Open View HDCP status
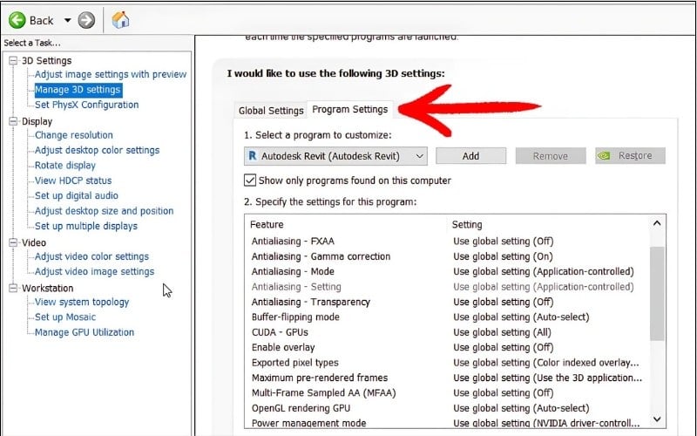The height and width of the screenshot is (436, 697). [73, 181]
